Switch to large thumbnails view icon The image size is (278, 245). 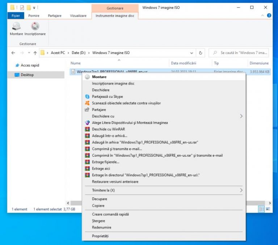[x=268, y=209]
